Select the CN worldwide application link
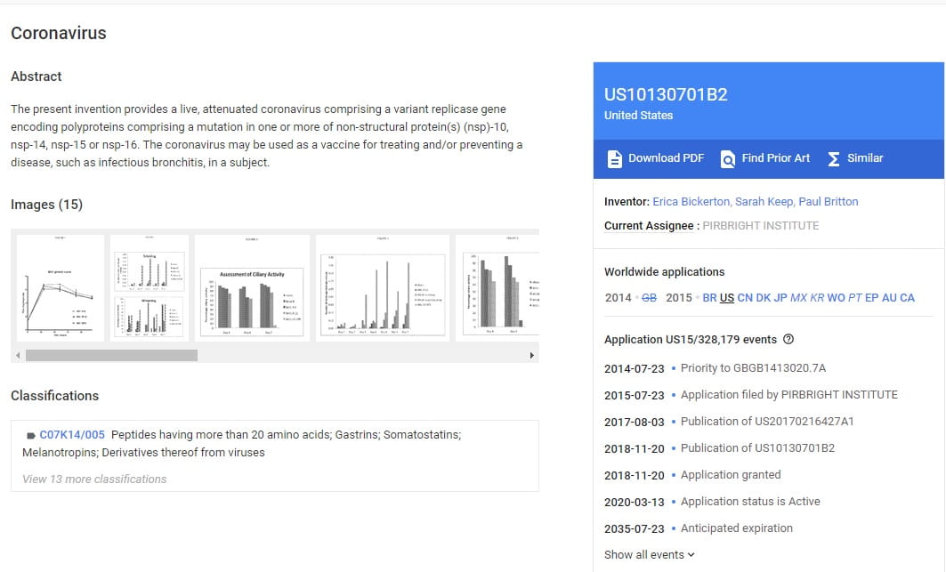Screen dimensions: 946x572 click(x=745, y=298)
